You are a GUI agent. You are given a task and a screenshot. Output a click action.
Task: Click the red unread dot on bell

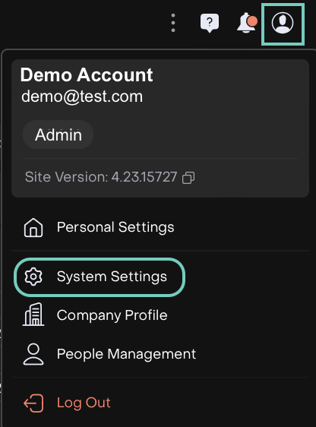[253, 21]
